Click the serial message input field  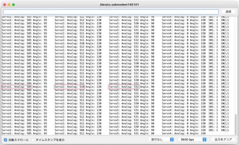(111, 12)
